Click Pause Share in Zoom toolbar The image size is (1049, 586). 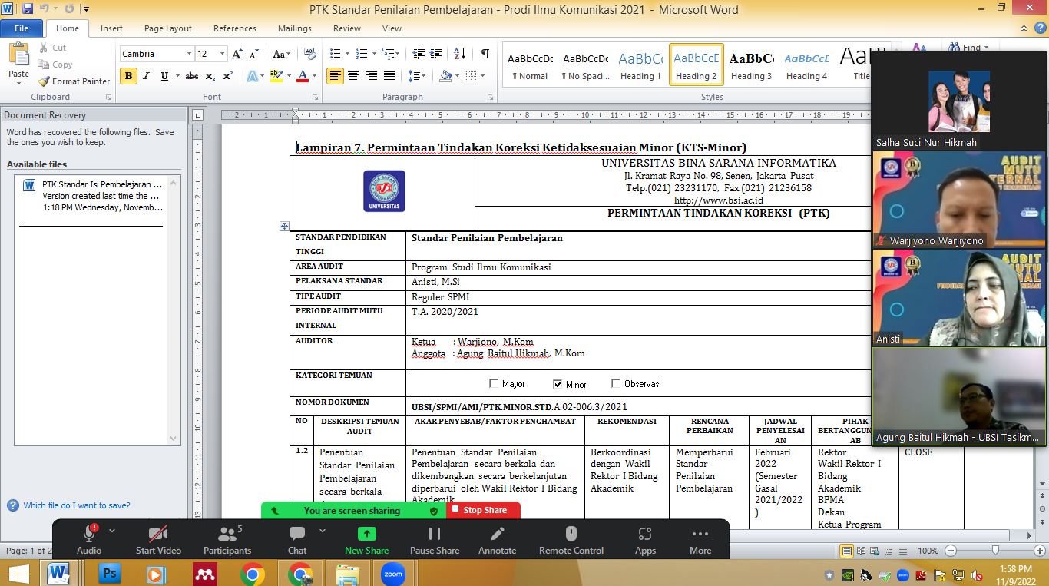(x=435, y=540)
